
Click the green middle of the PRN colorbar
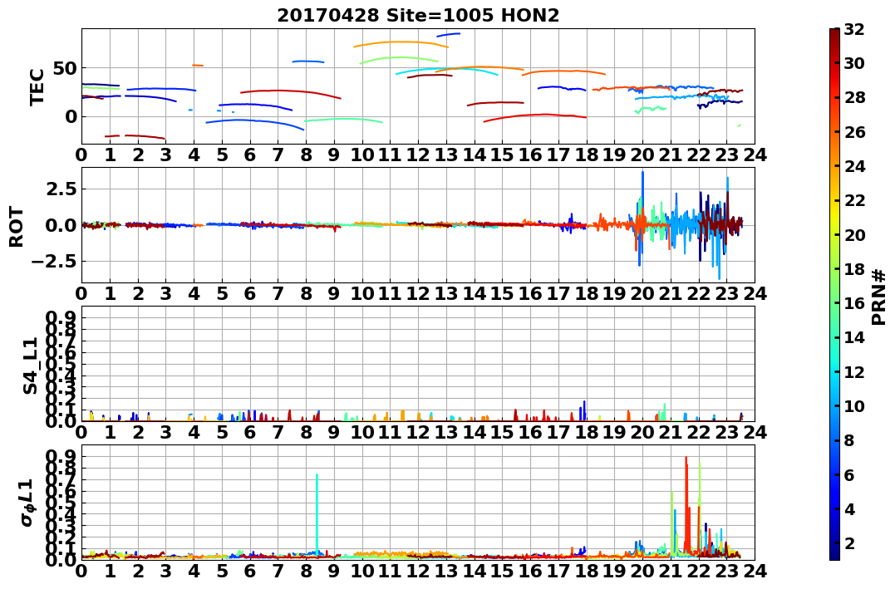(834, 294)
